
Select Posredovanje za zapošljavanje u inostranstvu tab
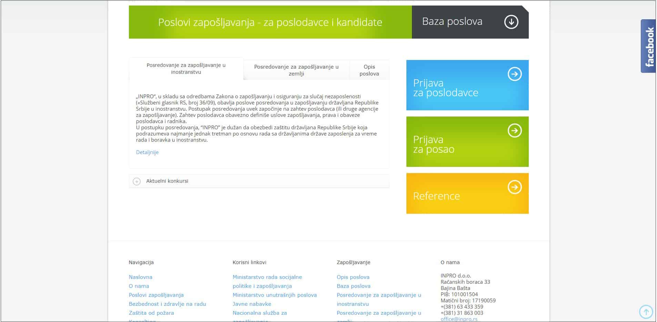pyautogui.click(x=186, y=69)
